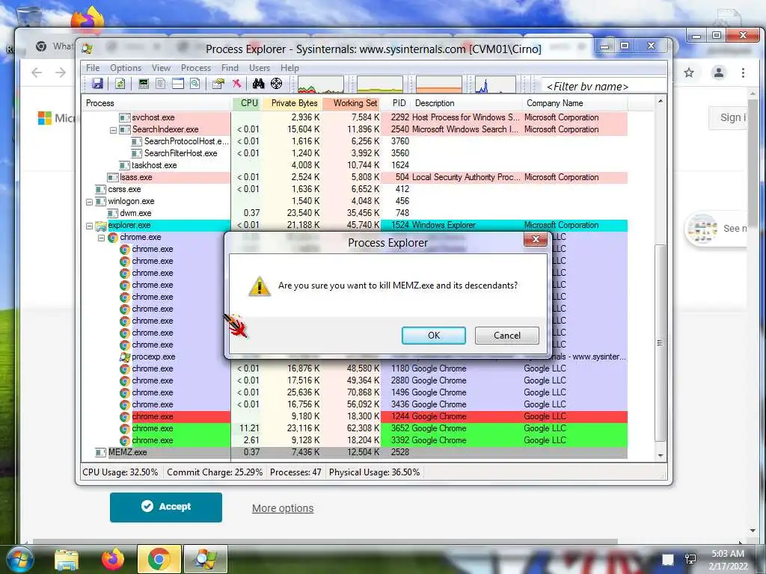Open the yellow commit history mini graph

point(380,84)
